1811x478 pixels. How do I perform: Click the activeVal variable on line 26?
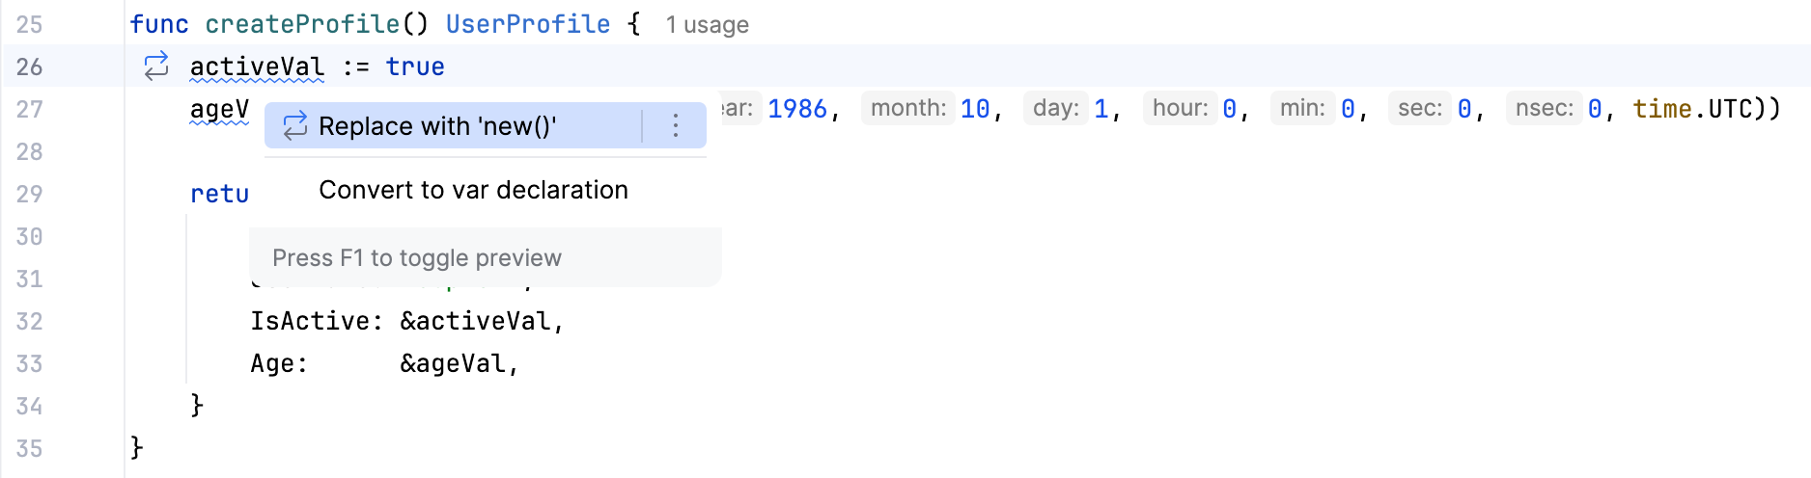pos(257,66)
